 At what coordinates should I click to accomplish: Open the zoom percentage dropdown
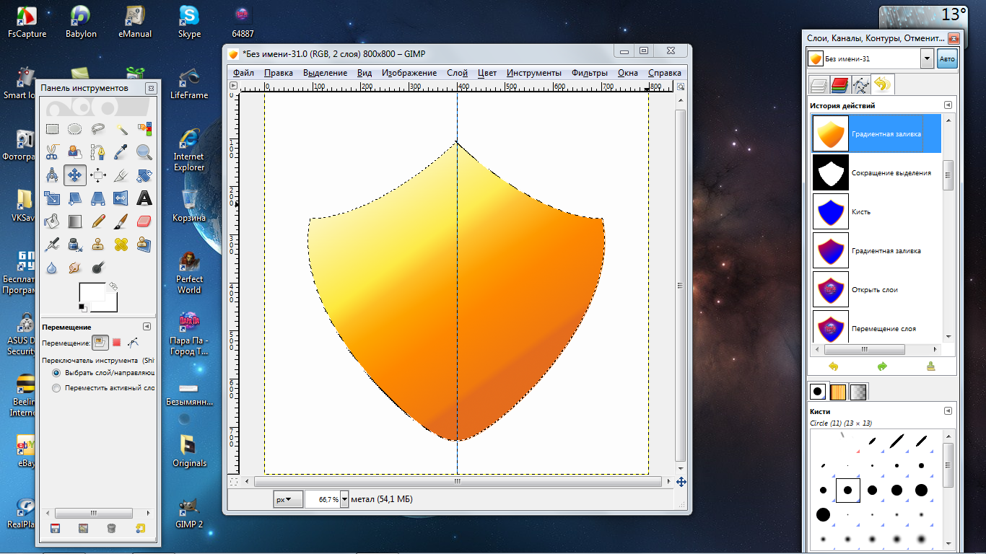click(x=344, y=499)
